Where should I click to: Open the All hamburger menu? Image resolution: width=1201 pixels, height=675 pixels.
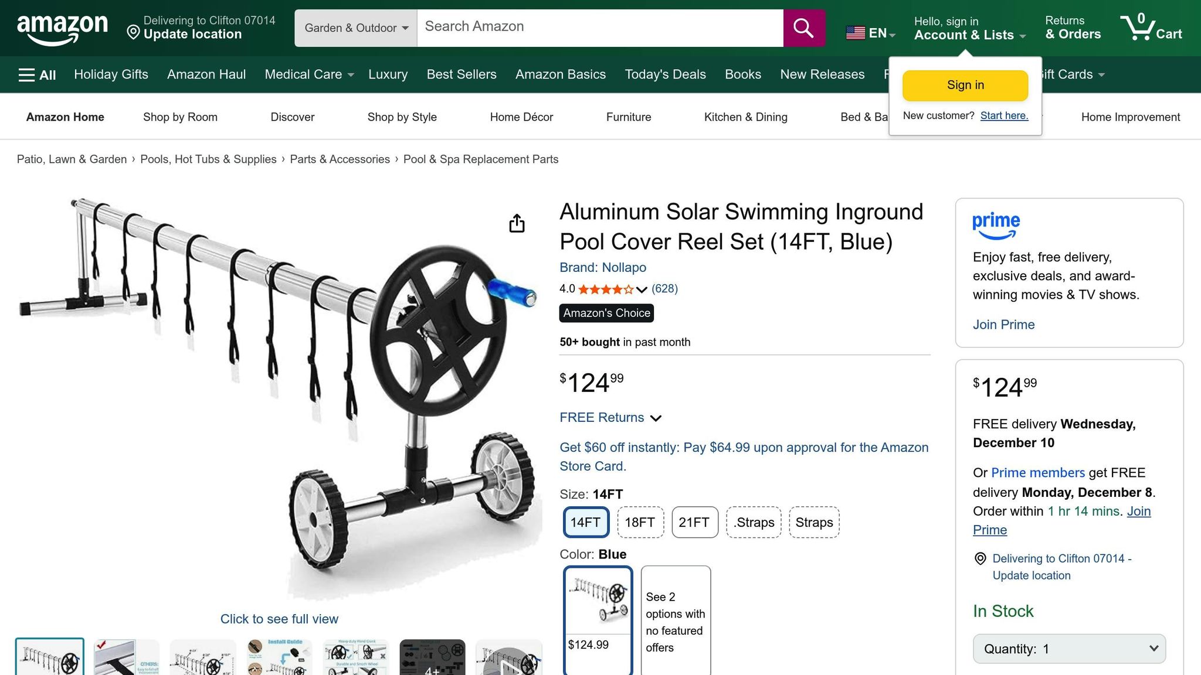coord(37,74)
